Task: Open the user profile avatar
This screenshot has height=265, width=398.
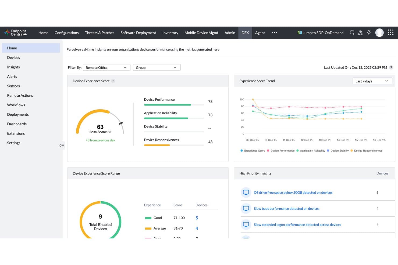Action: (379, 33)
